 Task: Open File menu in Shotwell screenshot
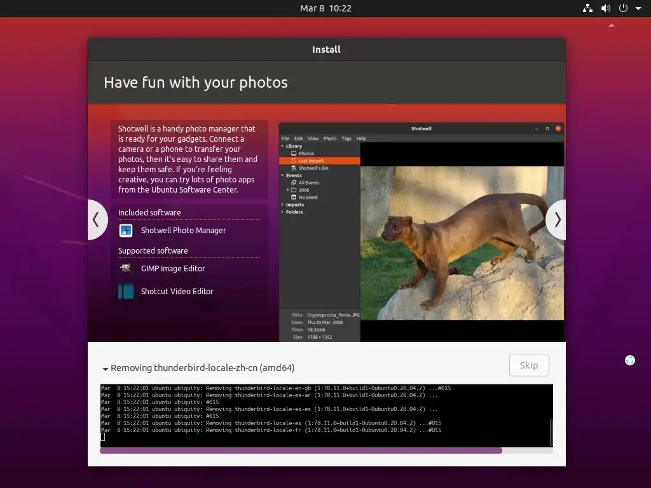(285, 139)
